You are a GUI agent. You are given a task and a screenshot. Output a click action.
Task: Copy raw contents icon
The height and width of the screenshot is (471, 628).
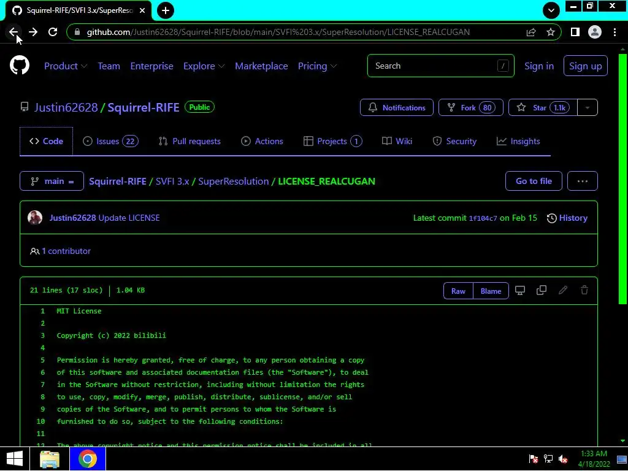point(542,290)
